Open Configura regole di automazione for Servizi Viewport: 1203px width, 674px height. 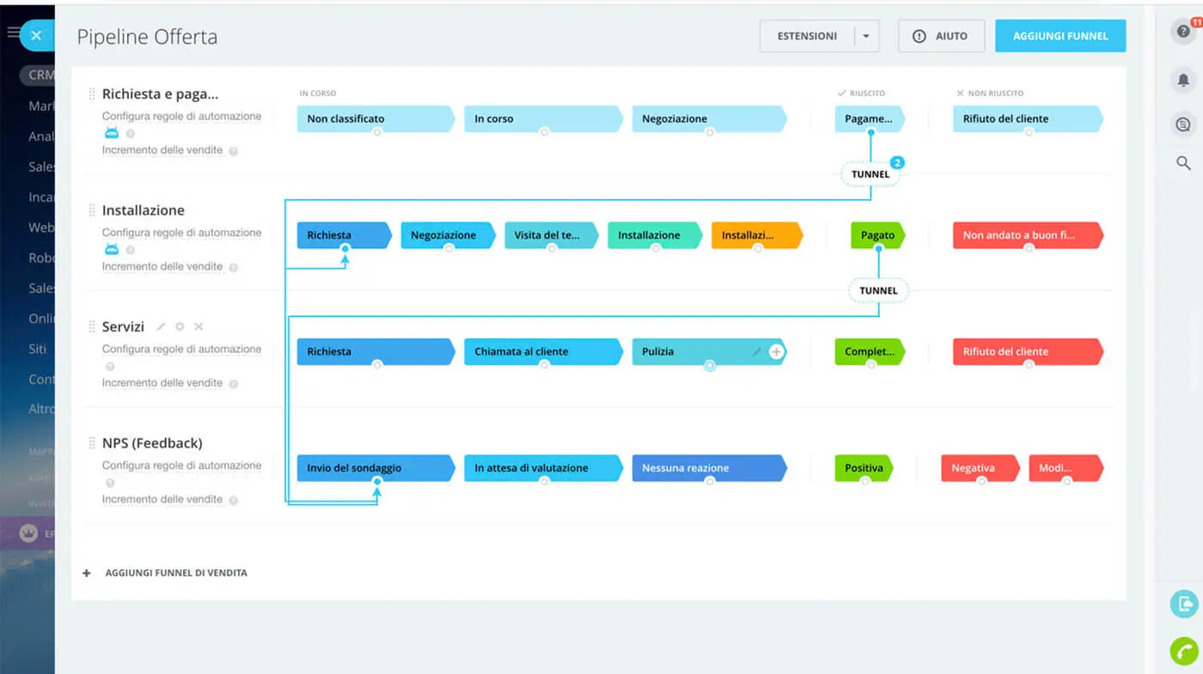(181, 349)
